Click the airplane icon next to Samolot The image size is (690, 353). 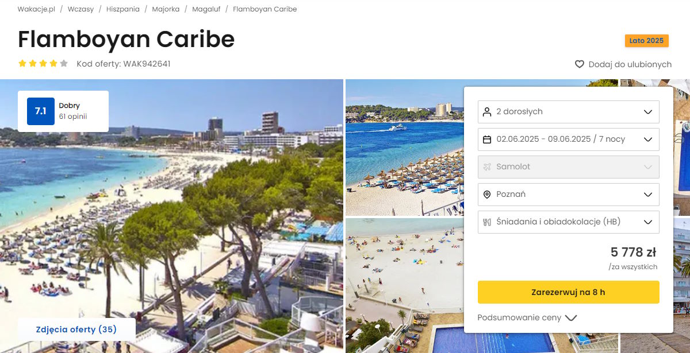pyautogui.click(x=487, y=166)
